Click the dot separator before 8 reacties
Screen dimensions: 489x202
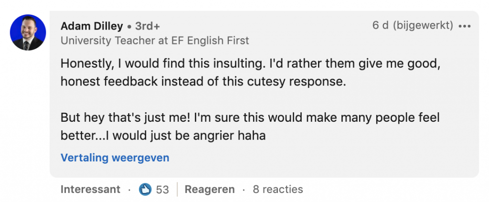click(x=244, y=190)
